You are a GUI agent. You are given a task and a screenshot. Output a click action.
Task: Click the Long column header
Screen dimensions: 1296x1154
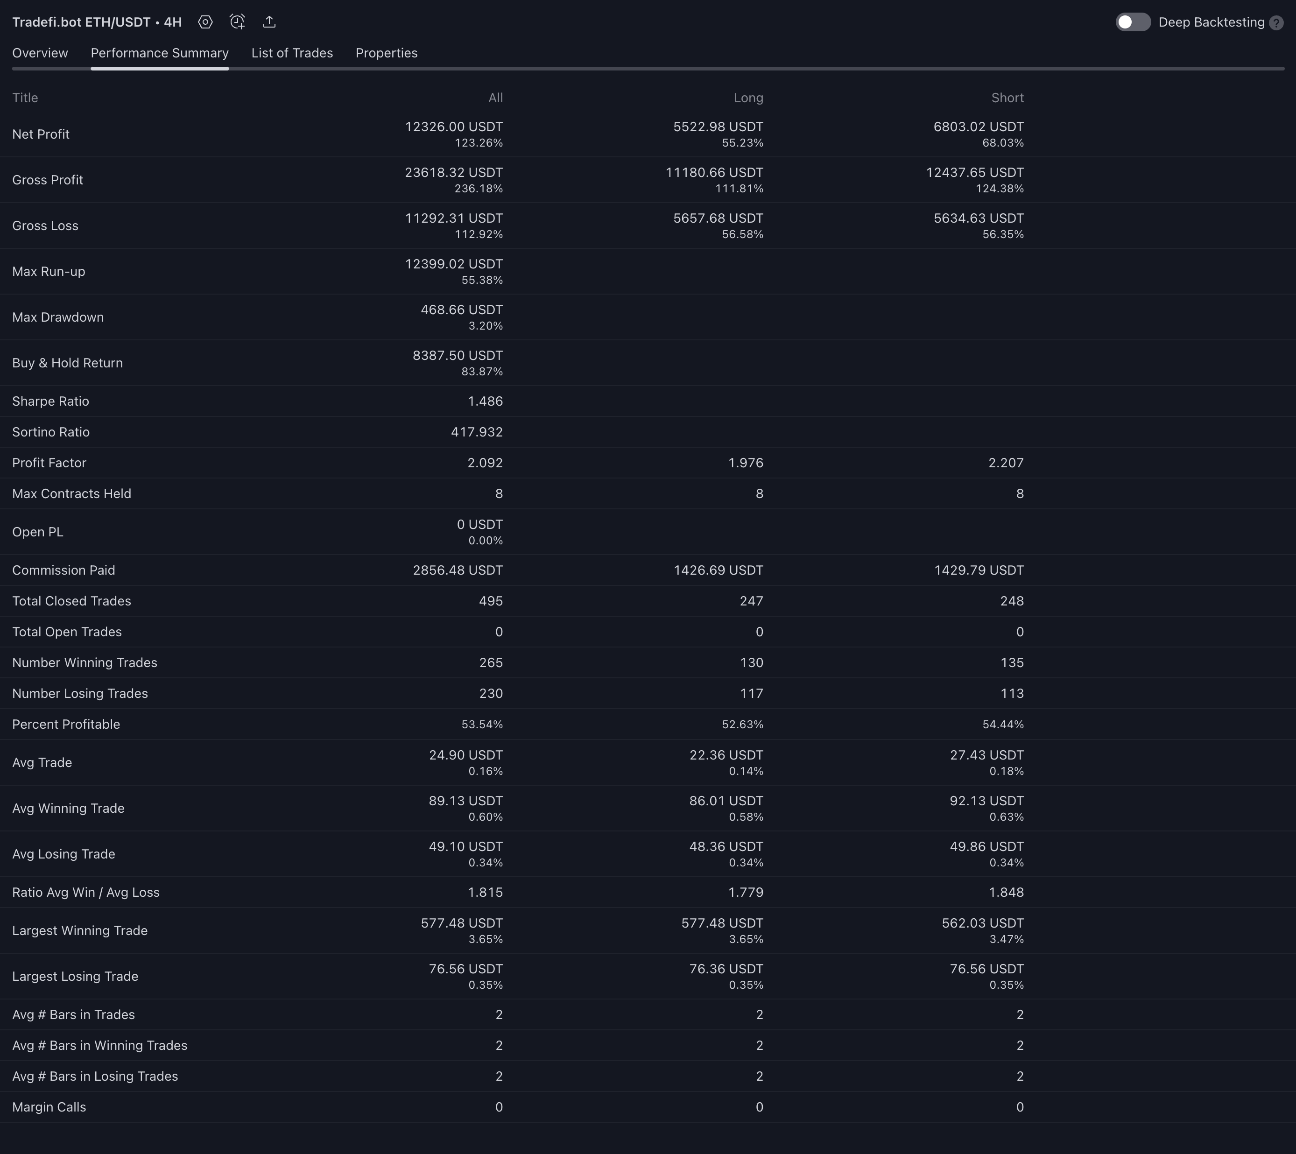(748, 98)
